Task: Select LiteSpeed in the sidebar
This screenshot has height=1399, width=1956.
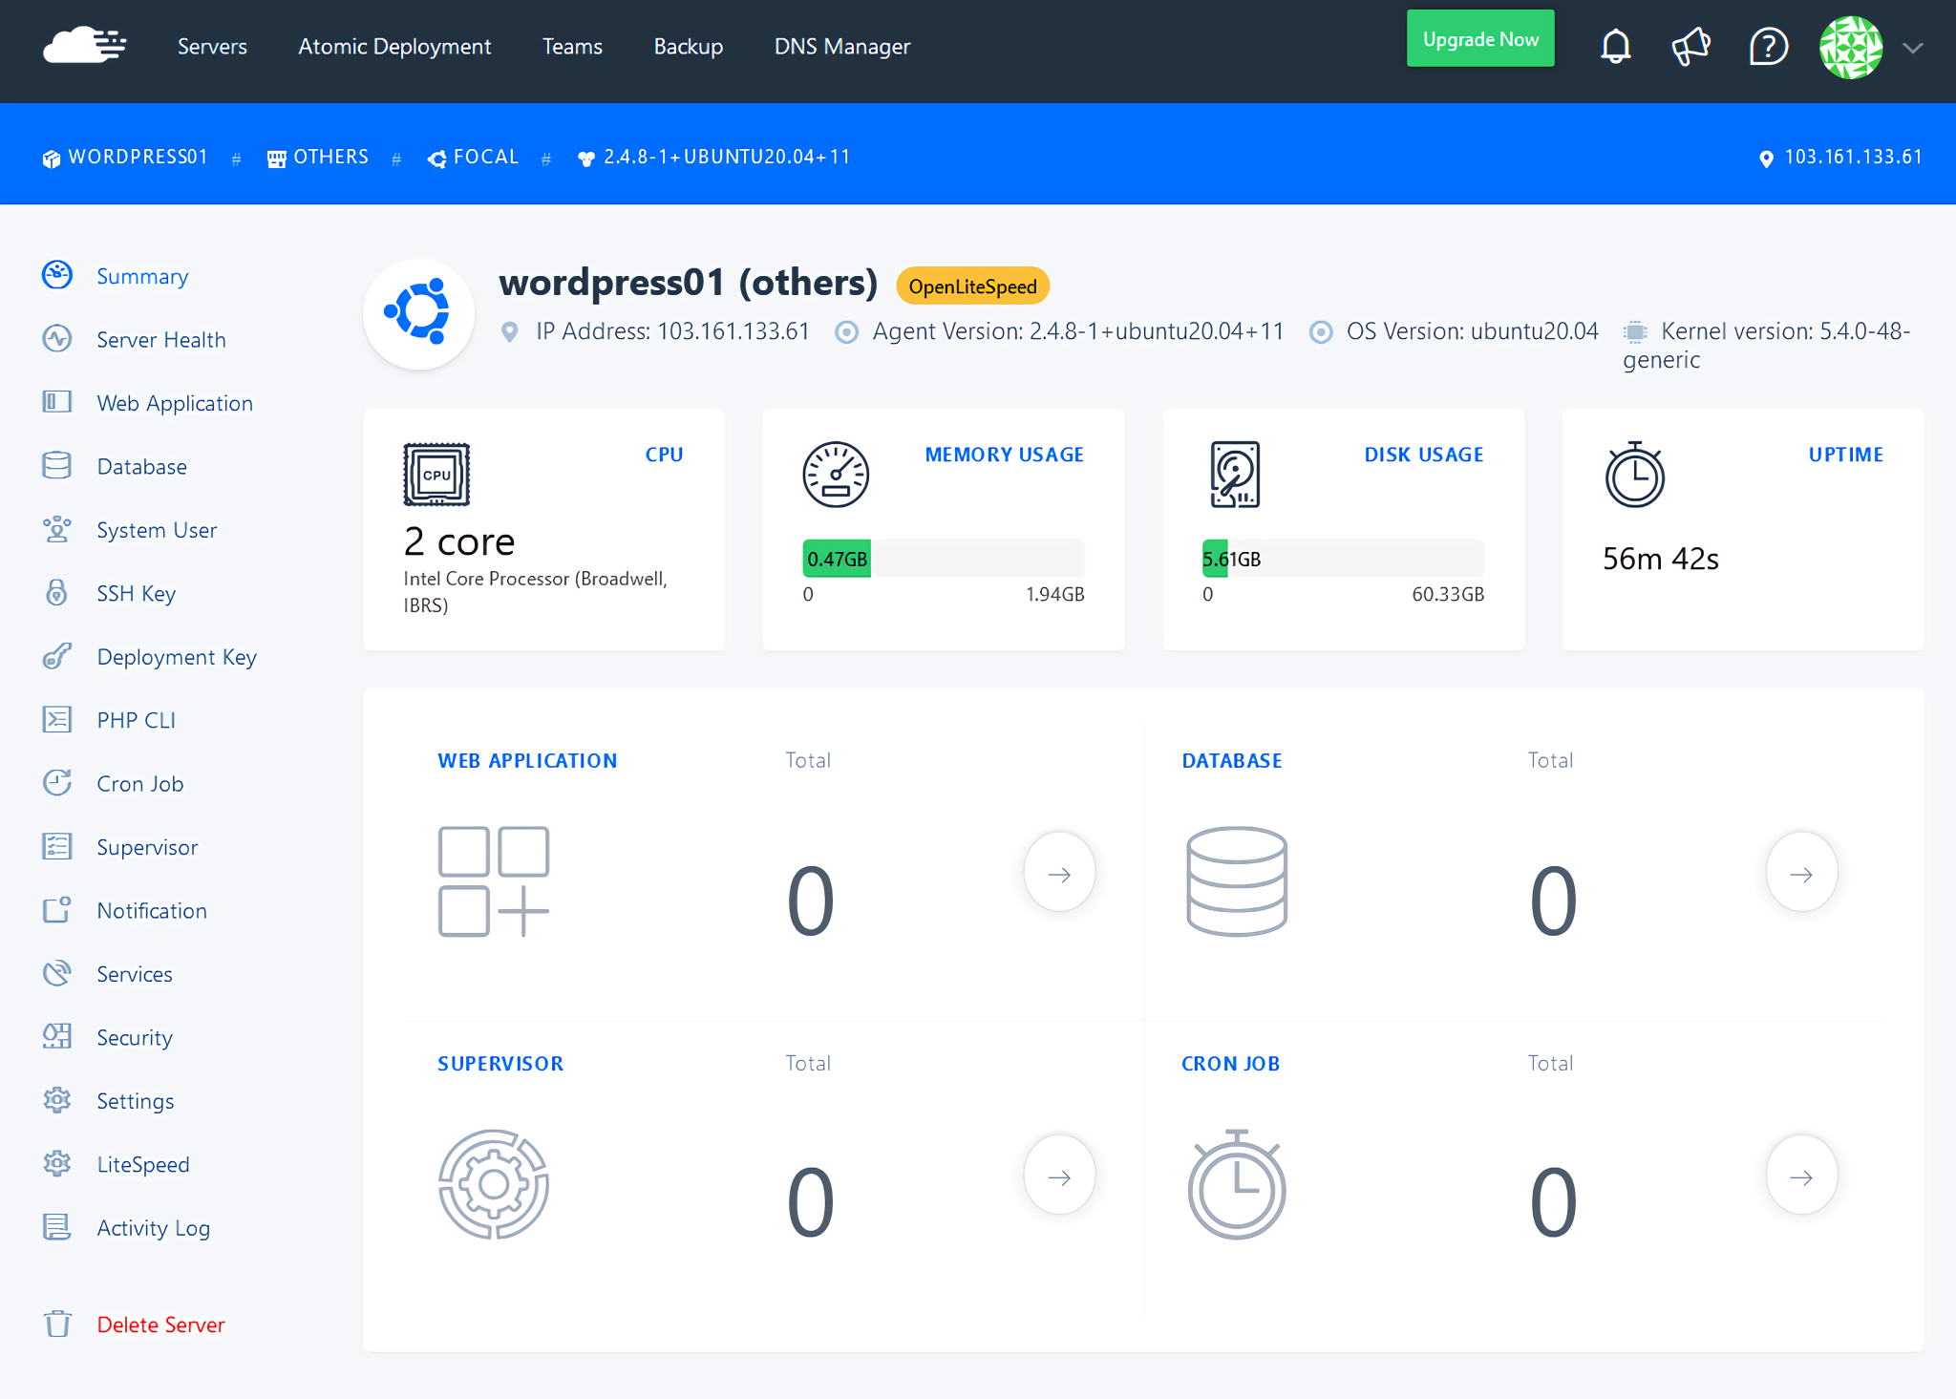Action: [x=142, y=1164]
